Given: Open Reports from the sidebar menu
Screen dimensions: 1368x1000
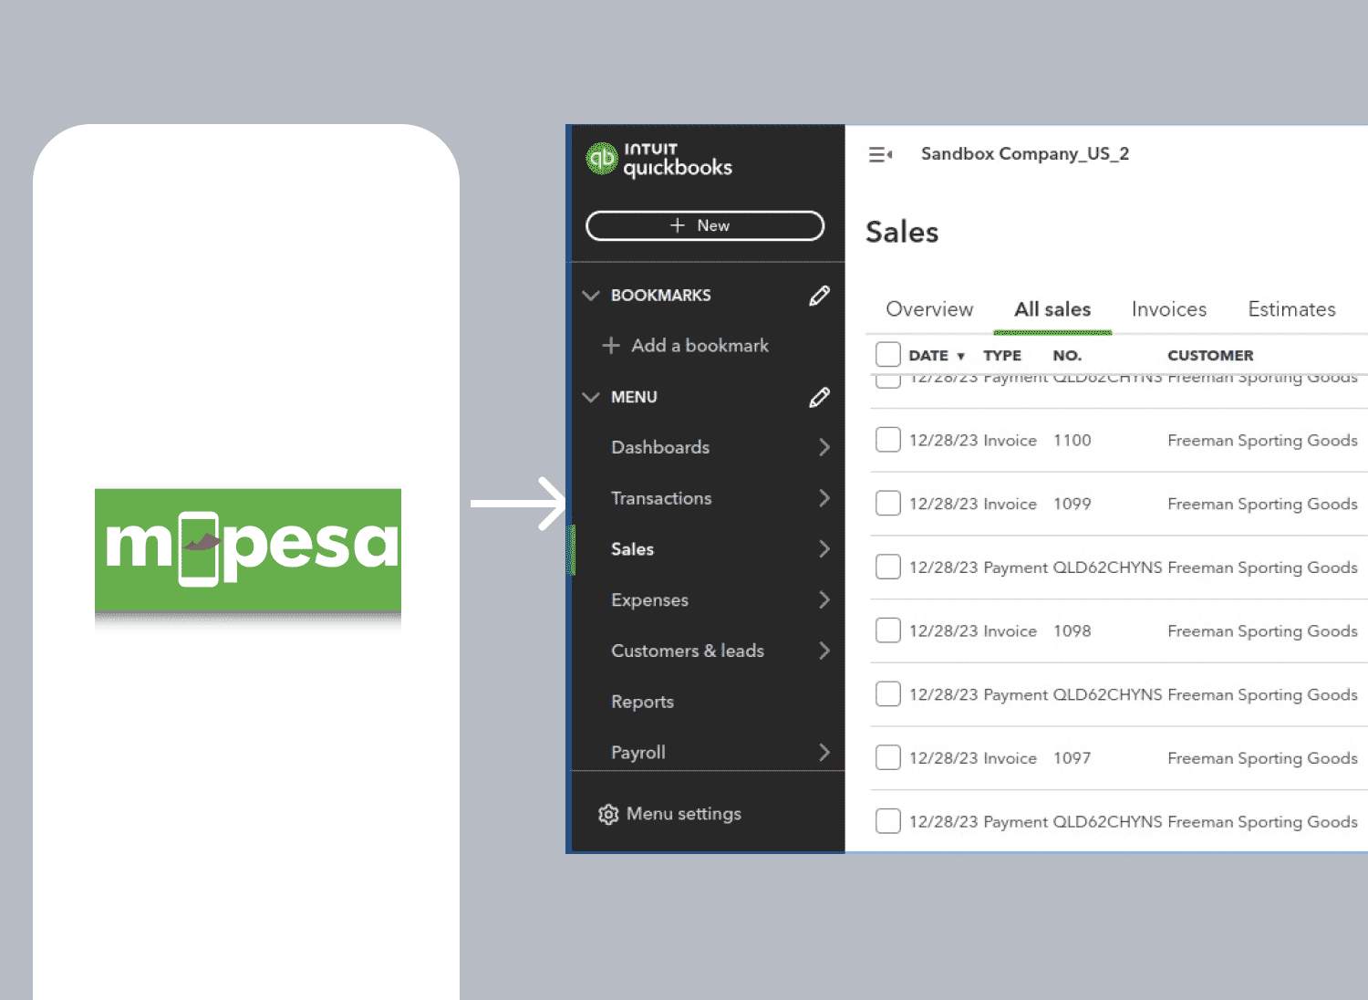Looking at the screenshot, I should [x=642, y=702].
